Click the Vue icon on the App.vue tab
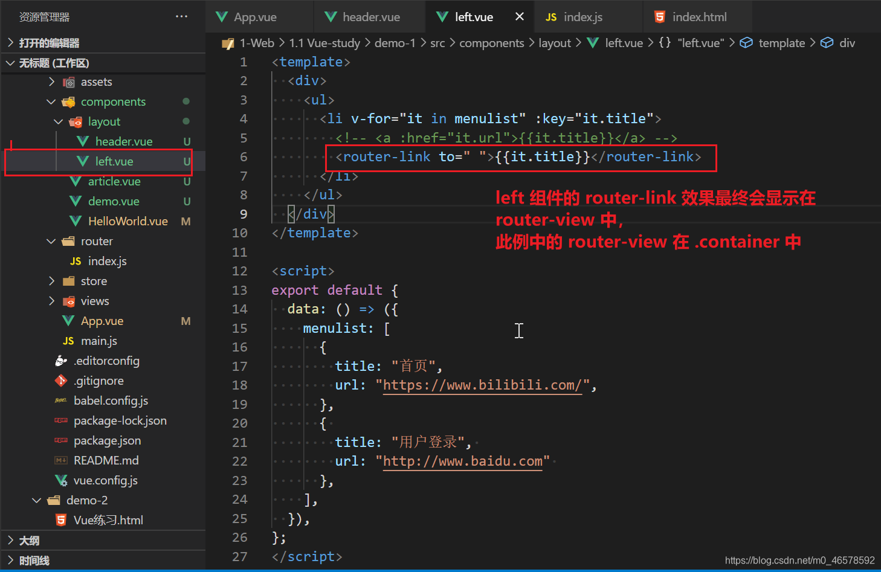Viewport: 881px width, 572px height. (222, 17)
